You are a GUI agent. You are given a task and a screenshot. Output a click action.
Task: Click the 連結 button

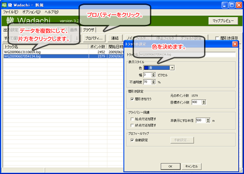click(115, 38)
